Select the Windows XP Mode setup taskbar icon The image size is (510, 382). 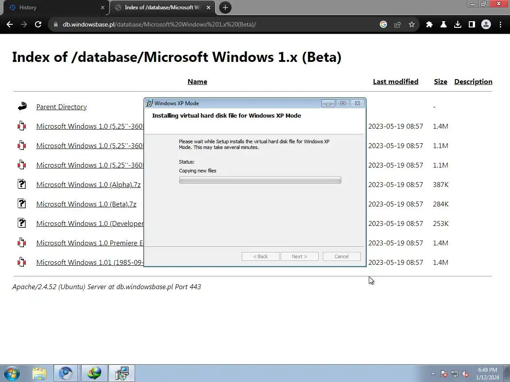[x=122, y=374]
